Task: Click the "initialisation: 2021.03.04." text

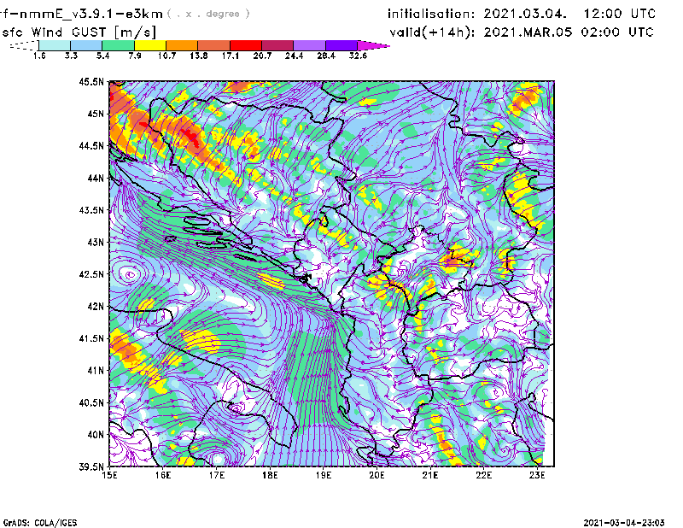Action: coord(477,14)
